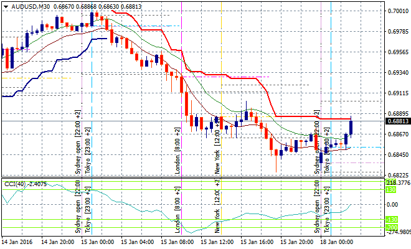Click the 14 Jan 20:00 time label
The image size is (411, 249).
(57, 242)
